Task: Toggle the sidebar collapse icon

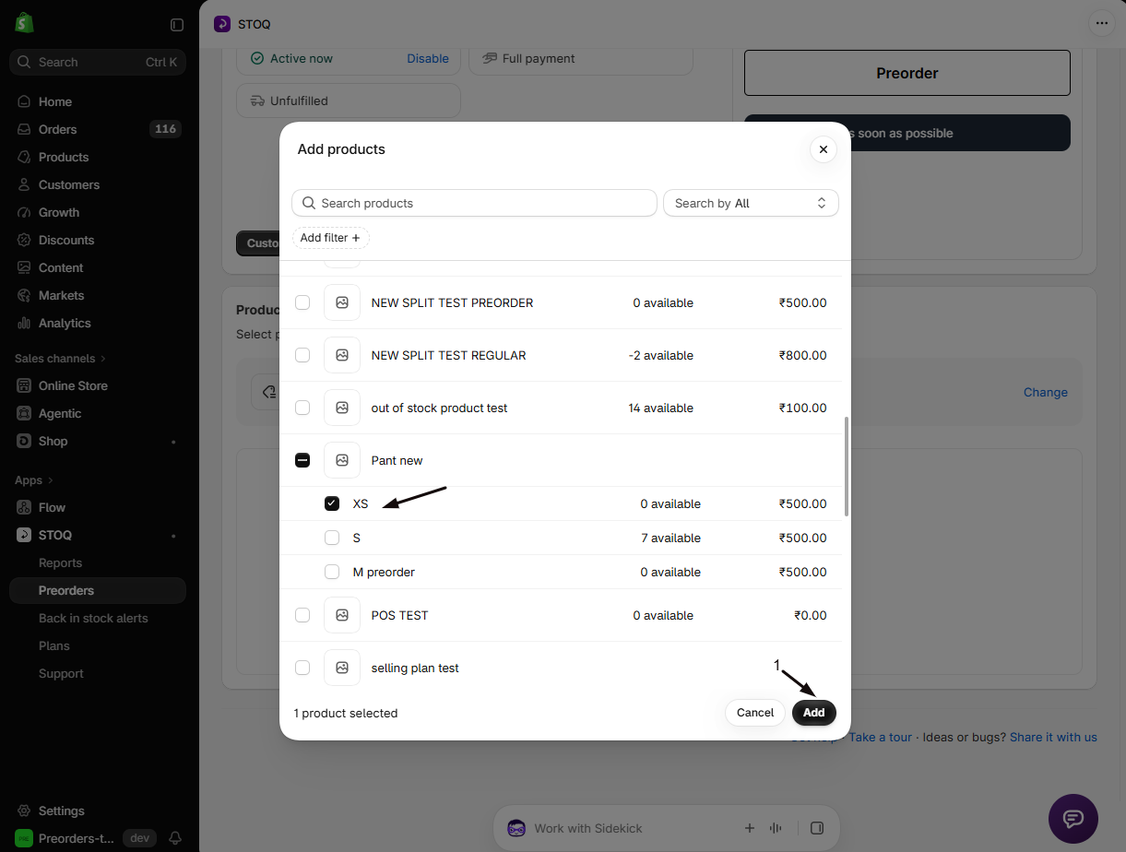Action: click(177, 25)
